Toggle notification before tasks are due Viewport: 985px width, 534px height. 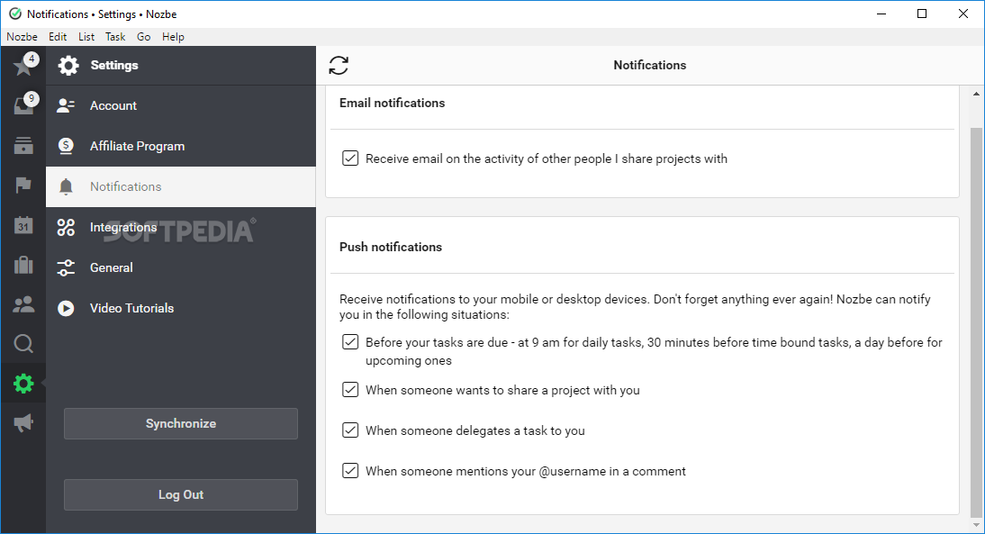click(x=350, y=342)
